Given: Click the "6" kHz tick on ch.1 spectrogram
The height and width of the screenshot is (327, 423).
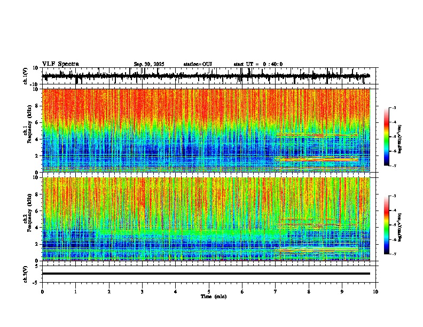Looking at the screenshot, I should point(37,122).
